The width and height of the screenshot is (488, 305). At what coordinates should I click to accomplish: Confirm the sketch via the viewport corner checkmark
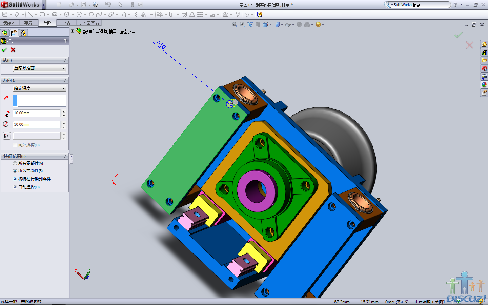click(459, 35)
